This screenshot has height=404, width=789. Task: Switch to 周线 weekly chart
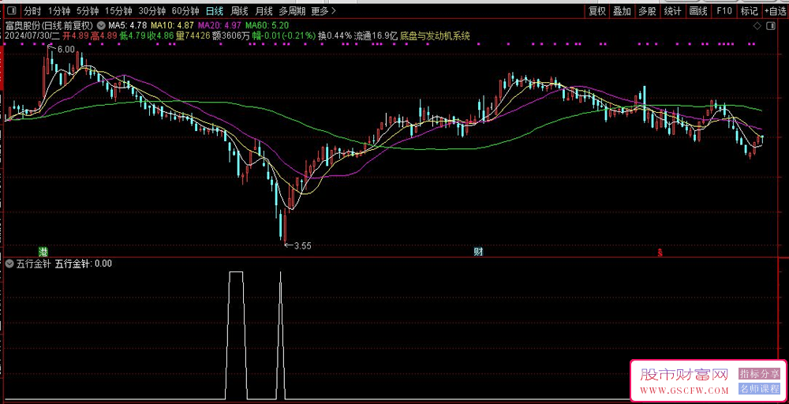coord(238,10)
